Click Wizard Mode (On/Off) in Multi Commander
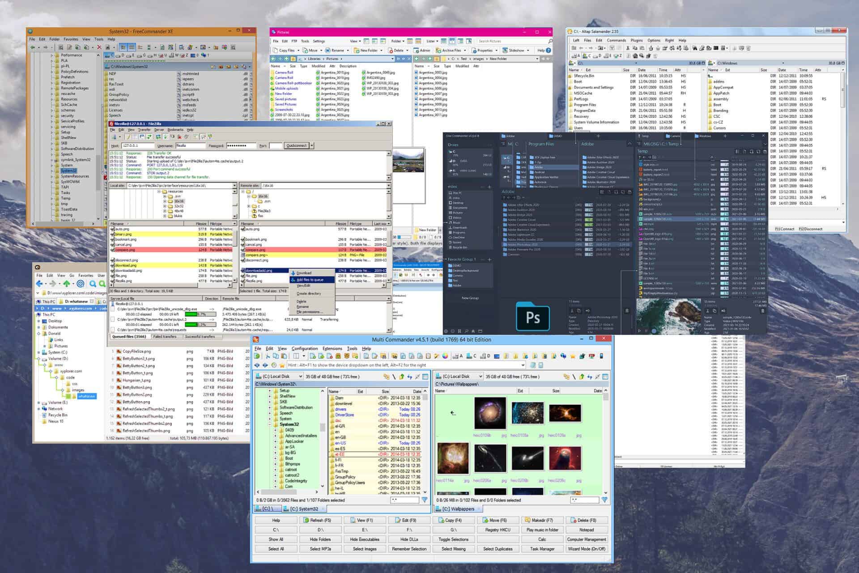The height and width of the screenshot is (573, 859). [x=587, y=549]
